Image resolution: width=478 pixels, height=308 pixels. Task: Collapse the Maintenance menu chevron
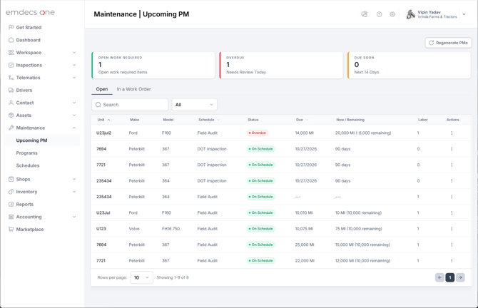click(x=74, y=128)
